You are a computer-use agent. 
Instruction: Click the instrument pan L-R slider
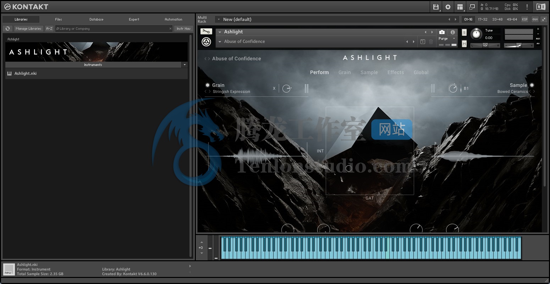485,45
